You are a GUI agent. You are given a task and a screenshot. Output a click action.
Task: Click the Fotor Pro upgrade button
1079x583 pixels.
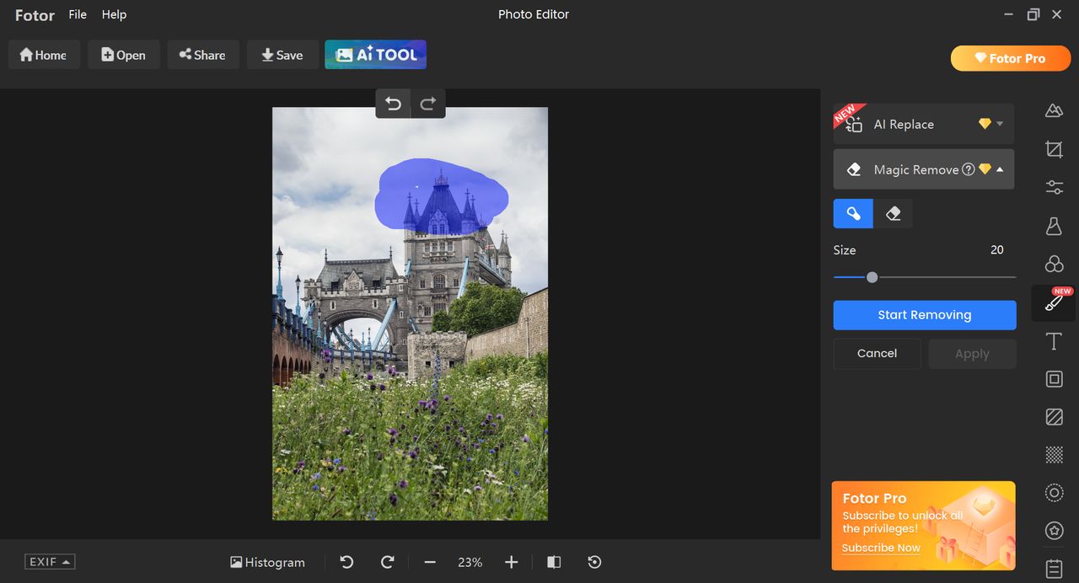coord(1011,58)
